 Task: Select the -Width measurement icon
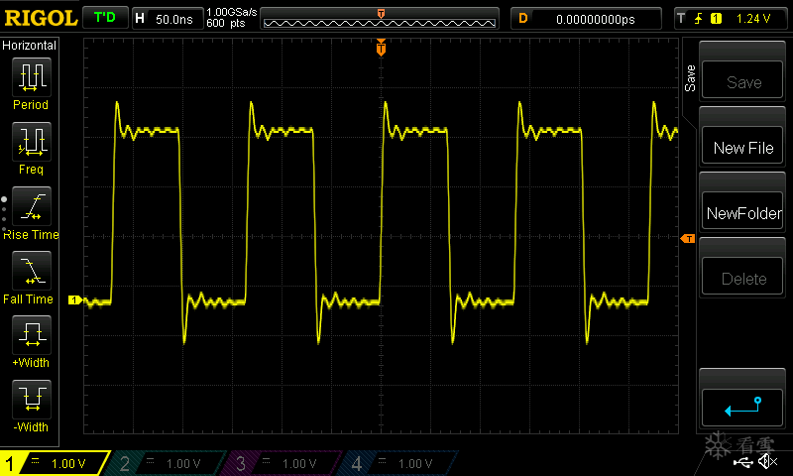click(x=32, y=399)
